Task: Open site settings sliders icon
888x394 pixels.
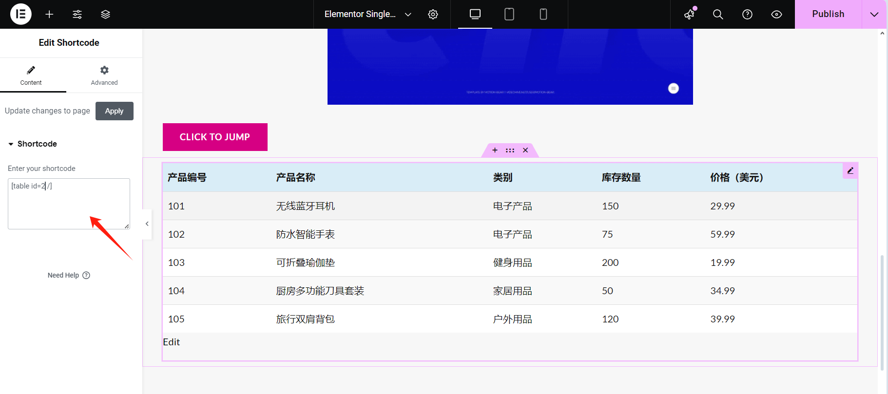Action: tap(77, 14)
